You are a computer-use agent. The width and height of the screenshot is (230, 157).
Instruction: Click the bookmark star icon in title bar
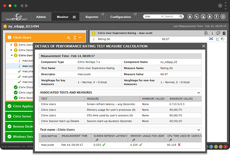[x=220, y=6]
